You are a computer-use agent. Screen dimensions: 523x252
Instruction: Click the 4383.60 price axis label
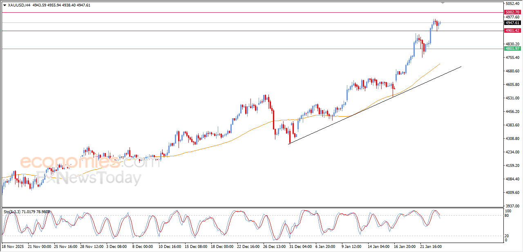[512, 125]
